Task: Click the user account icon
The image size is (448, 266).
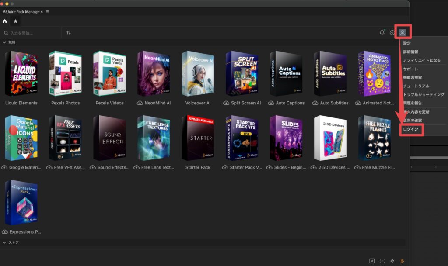Action: tap(402, 32)
